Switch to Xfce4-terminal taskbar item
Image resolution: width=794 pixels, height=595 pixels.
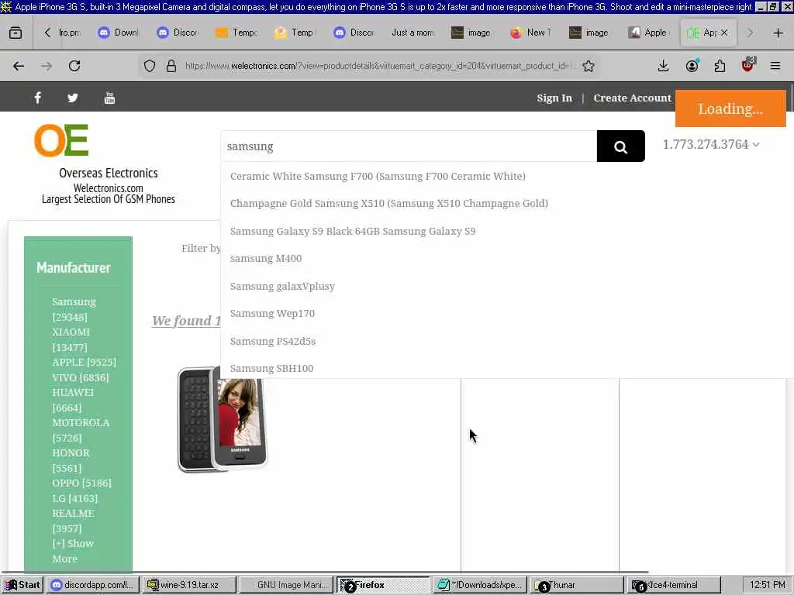tap(674, 585)
